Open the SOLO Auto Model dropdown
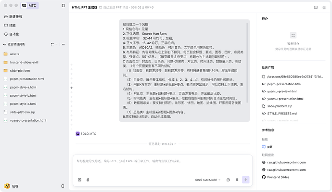This screenshot has width=332, height=192. [x=207, y=179]
